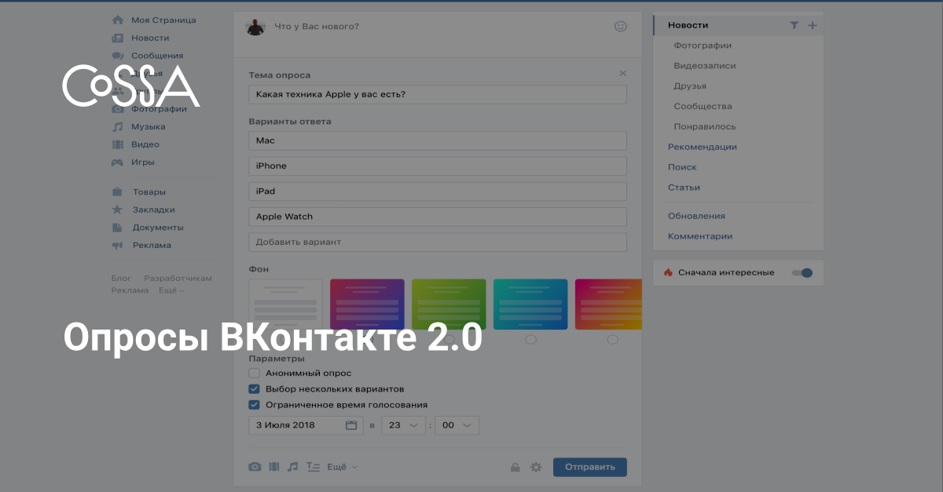The width and height of the screenshot is (943, 492).
Task: Expand the Ещё attachments dropdown
Action: click(x=343, y=467)
